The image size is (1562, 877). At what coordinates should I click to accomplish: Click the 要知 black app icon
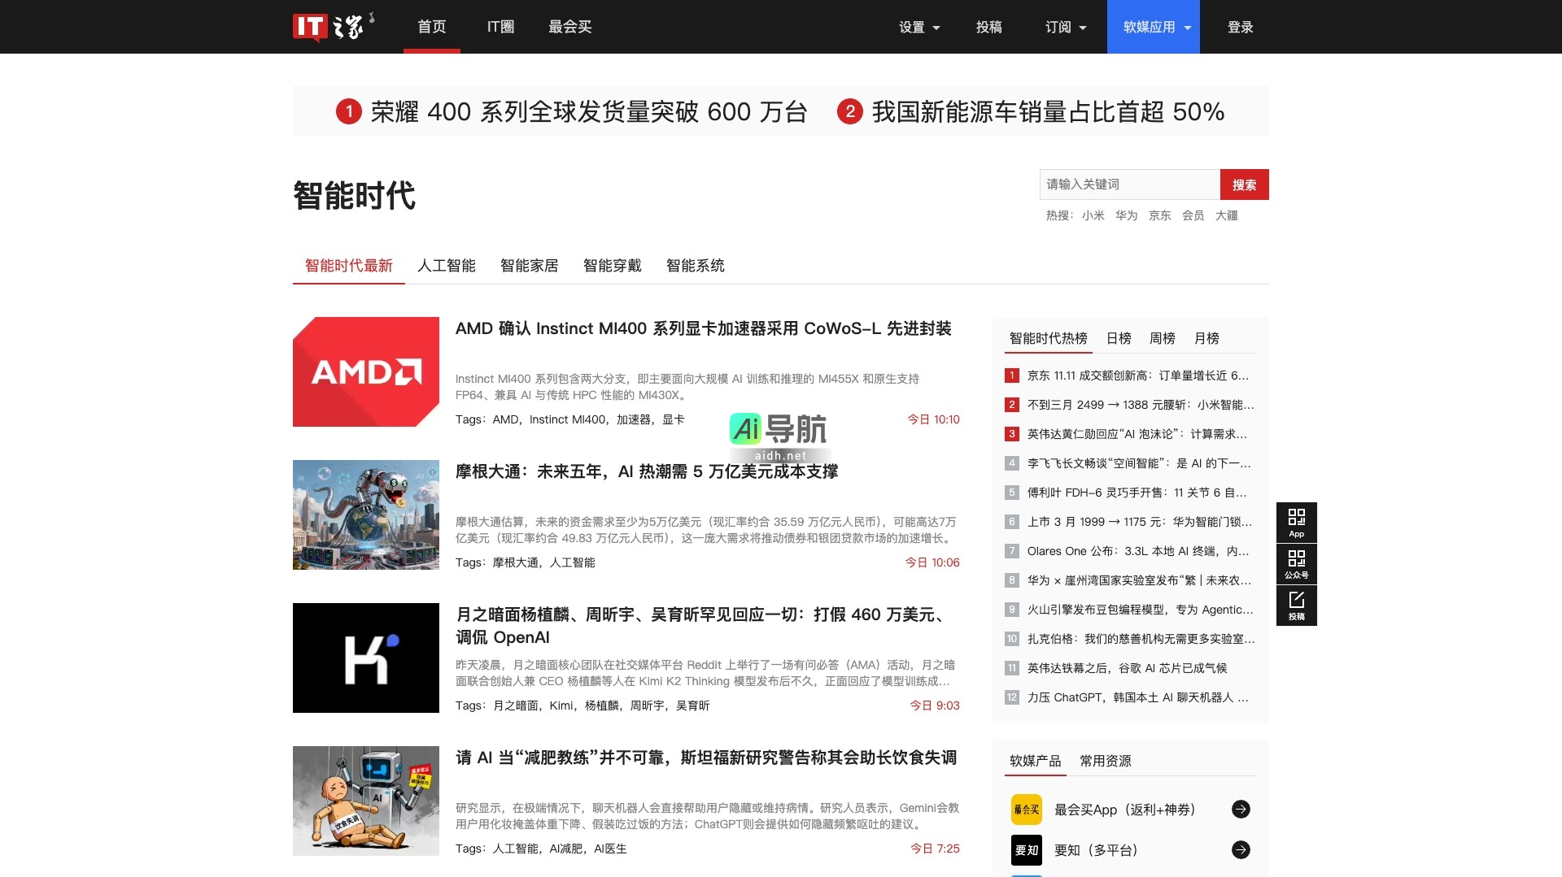1026,849
